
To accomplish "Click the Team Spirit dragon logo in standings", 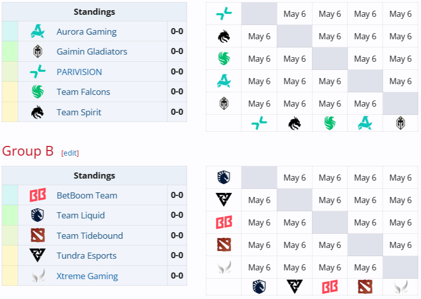I will tap(37, 112).
